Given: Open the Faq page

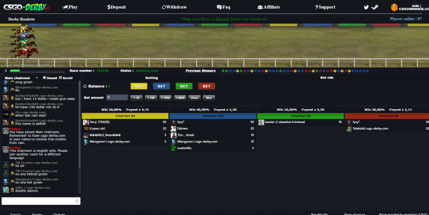Looking at the screenshot, I should point(224,7).
